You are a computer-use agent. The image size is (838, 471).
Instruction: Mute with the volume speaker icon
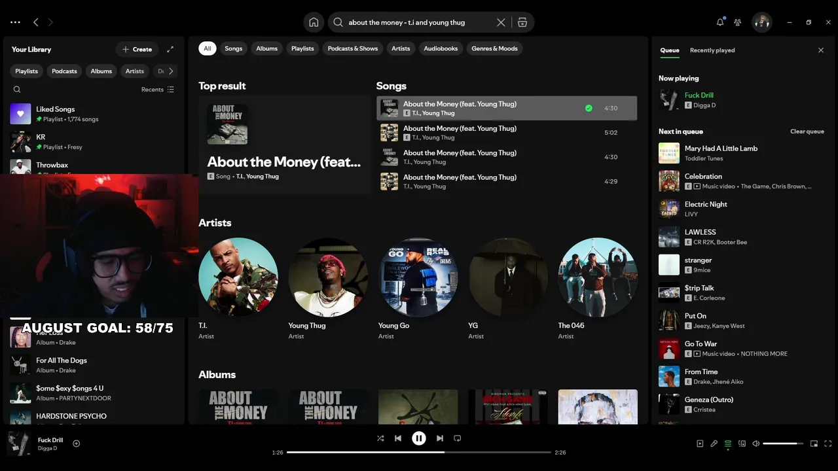(756, 444)
